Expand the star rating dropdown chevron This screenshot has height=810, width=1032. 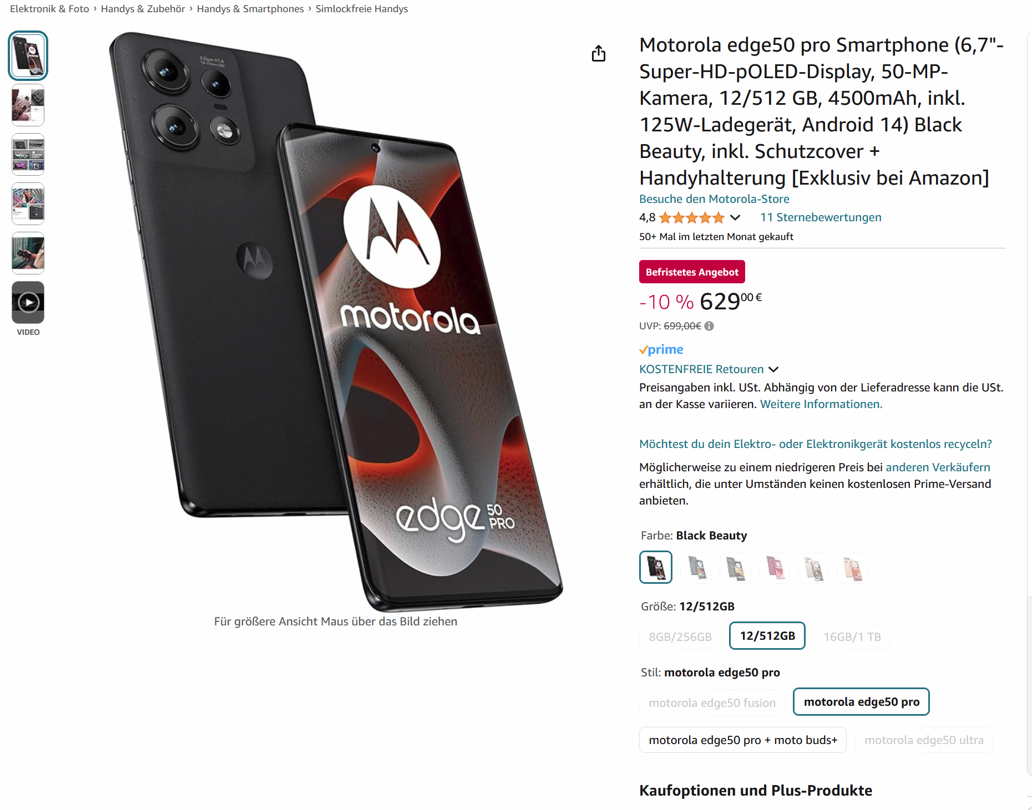click(x=735, y=217)
